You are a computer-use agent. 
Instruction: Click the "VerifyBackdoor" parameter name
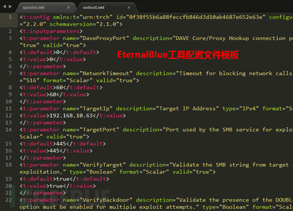point(106,200)
